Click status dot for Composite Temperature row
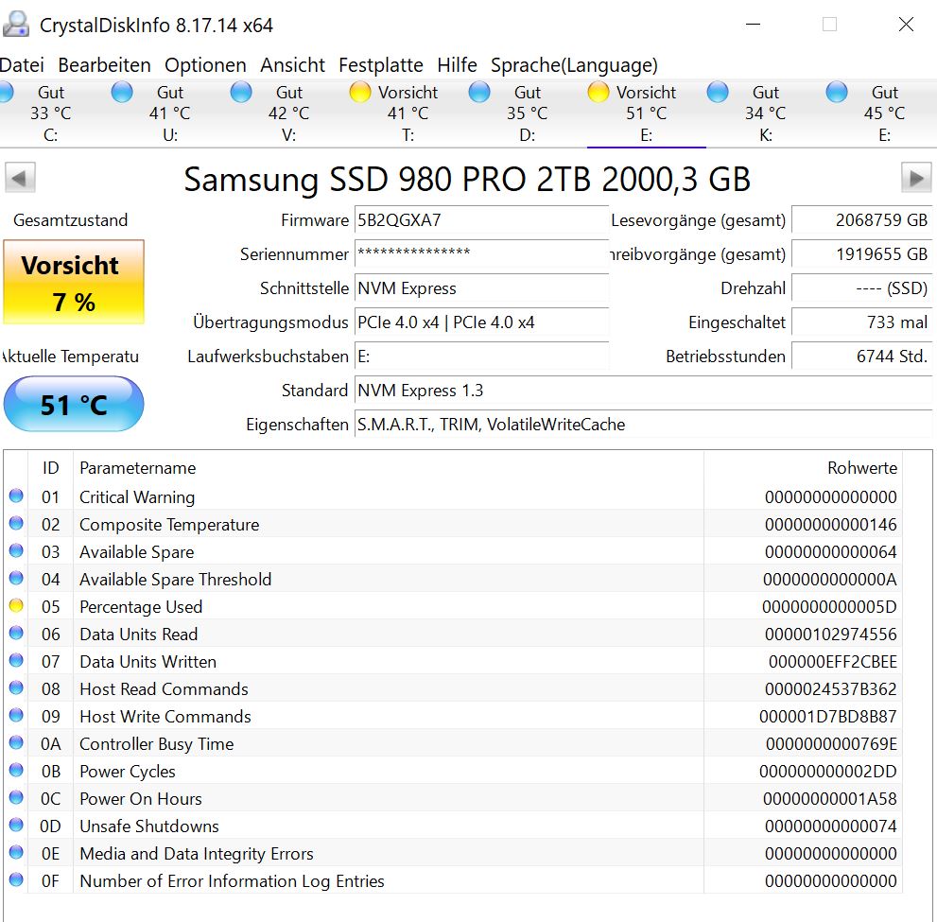The height and width of the screenshot is (922, 937). 16,524
